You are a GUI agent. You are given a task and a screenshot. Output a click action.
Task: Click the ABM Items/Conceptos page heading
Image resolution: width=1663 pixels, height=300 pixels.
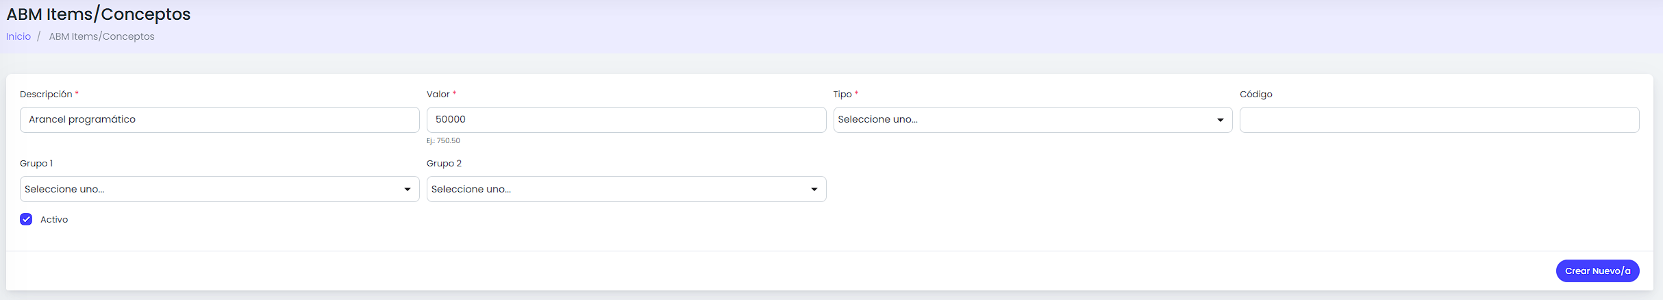pos(99,14)
